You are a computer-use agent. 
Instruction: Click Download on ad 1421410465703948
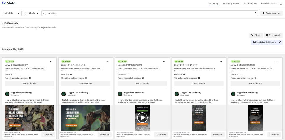161,135
